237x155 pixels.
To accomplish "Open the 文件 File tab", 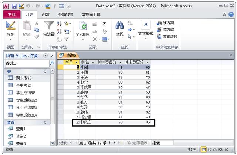I will pos(12,14).
